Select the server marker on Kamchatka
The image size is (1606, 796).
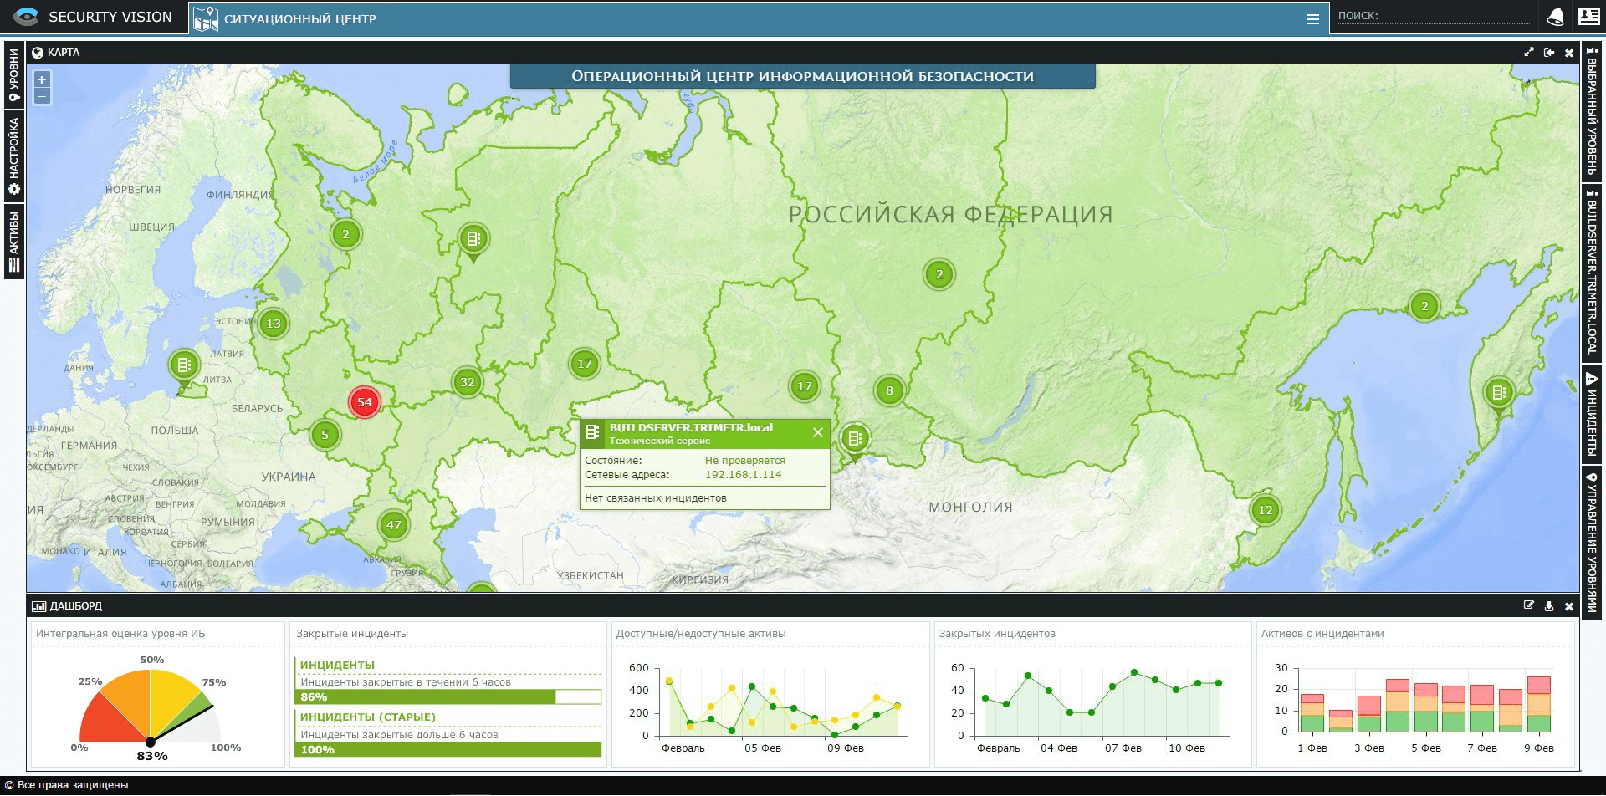click(1498, 392)
